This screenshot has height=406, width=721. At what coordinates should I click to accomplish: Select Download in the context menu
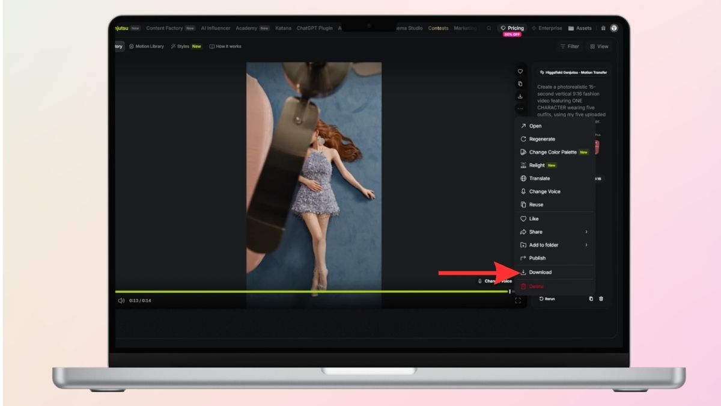[555, 272]
